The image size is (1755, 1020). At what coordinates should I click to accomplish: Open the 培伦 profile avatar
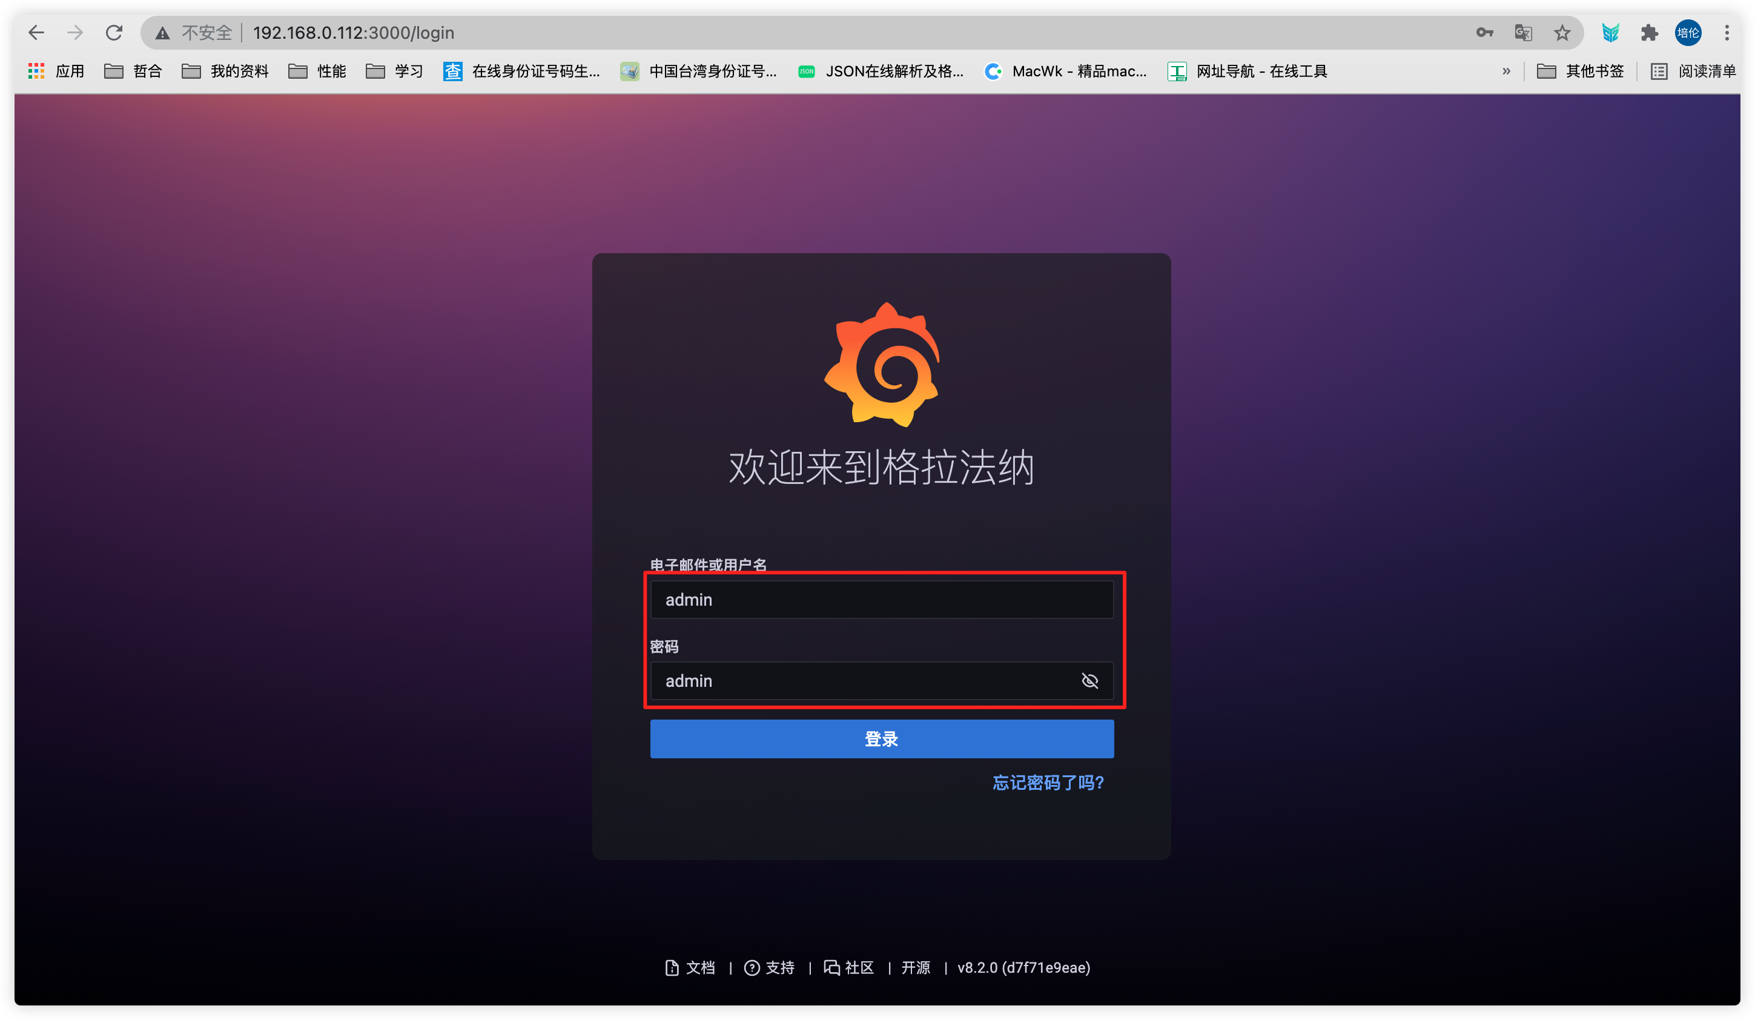1688,33
